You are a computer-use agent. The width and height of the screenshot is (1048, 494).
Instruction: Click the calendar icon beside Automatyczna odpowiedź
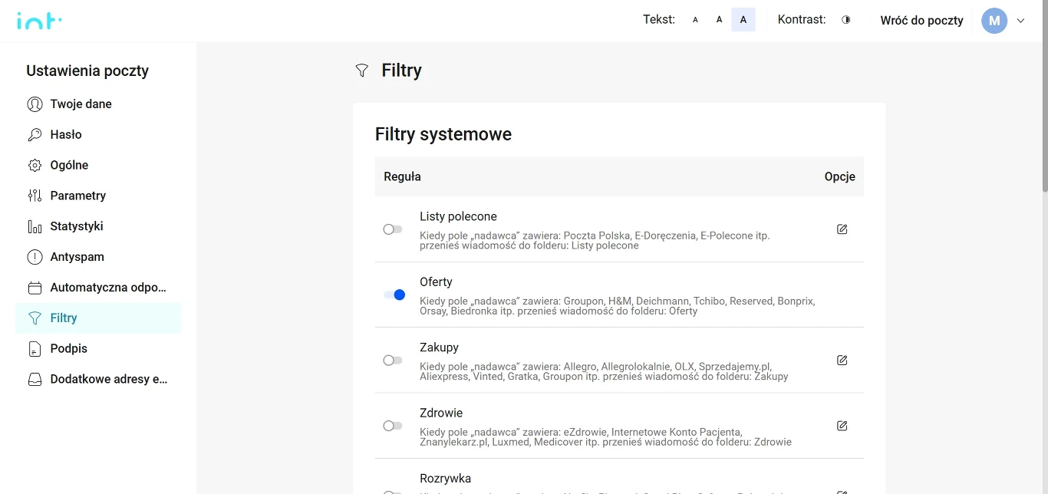(35, 288)
